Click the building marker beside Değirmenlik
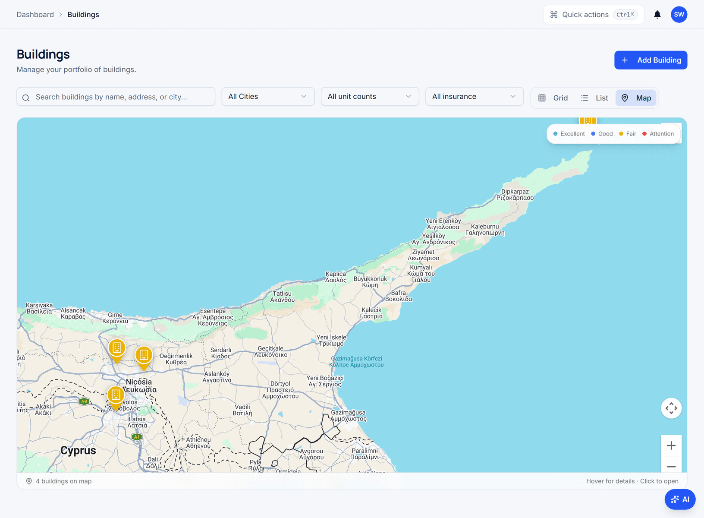 point(144,358)
